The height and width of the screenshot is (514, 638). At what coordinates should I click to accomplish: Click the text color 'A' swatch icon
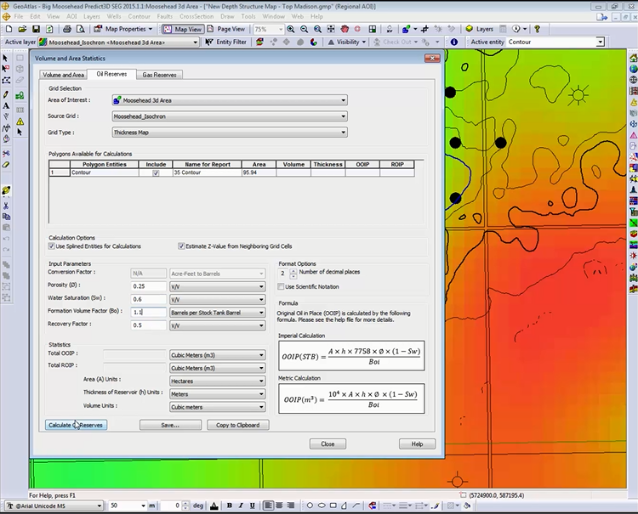coord(214,506)
